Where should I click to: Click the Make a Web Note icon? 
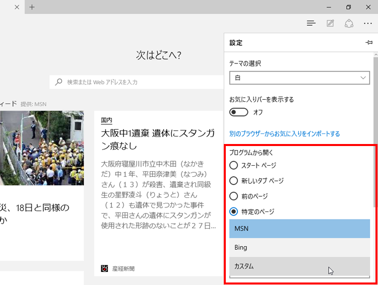(330, 23)
